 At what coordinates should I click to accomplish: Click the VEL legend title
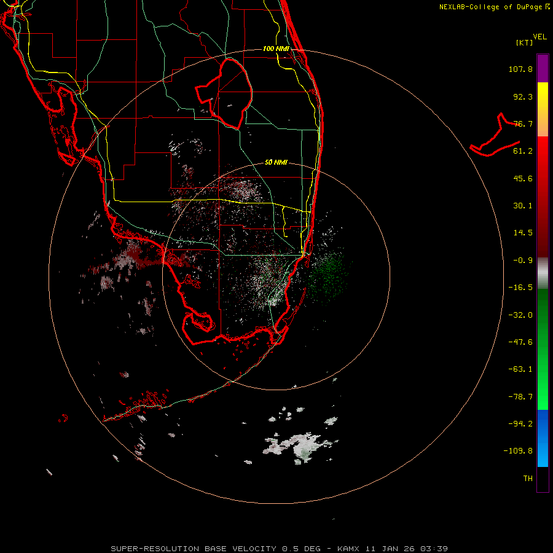tap(539, 37)
